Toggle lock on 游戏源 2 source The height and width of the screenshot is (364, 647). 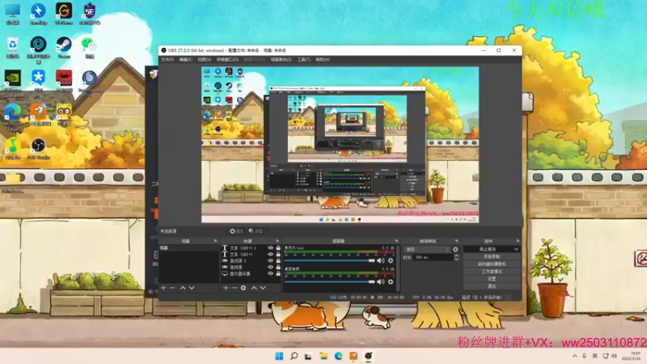[278, 260]
